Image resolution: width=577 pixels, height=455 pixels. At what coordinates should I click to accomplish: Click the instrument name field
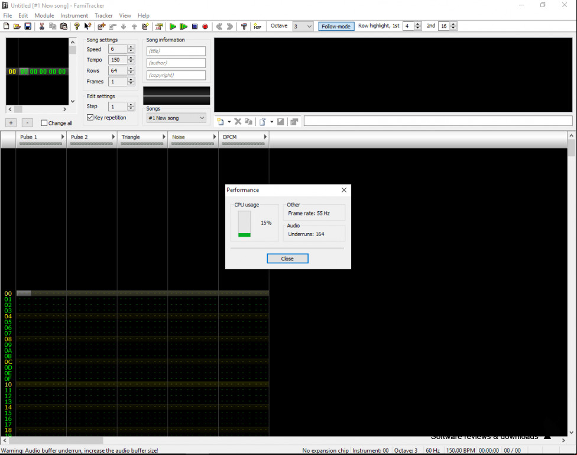438,121
